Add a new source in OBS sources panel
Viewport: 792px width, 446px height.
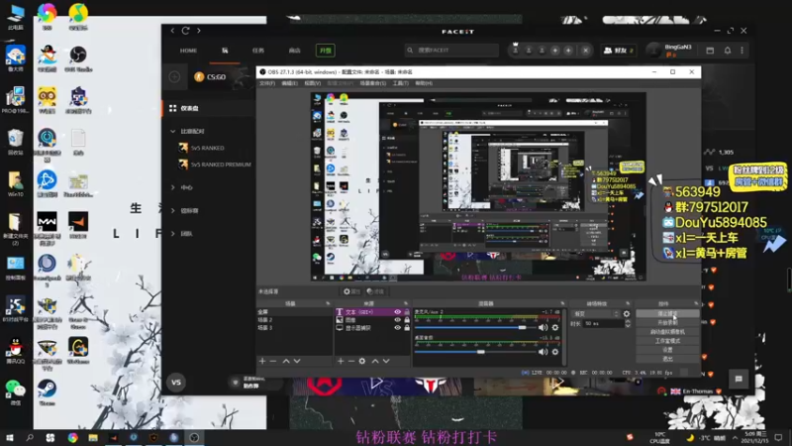341,361
